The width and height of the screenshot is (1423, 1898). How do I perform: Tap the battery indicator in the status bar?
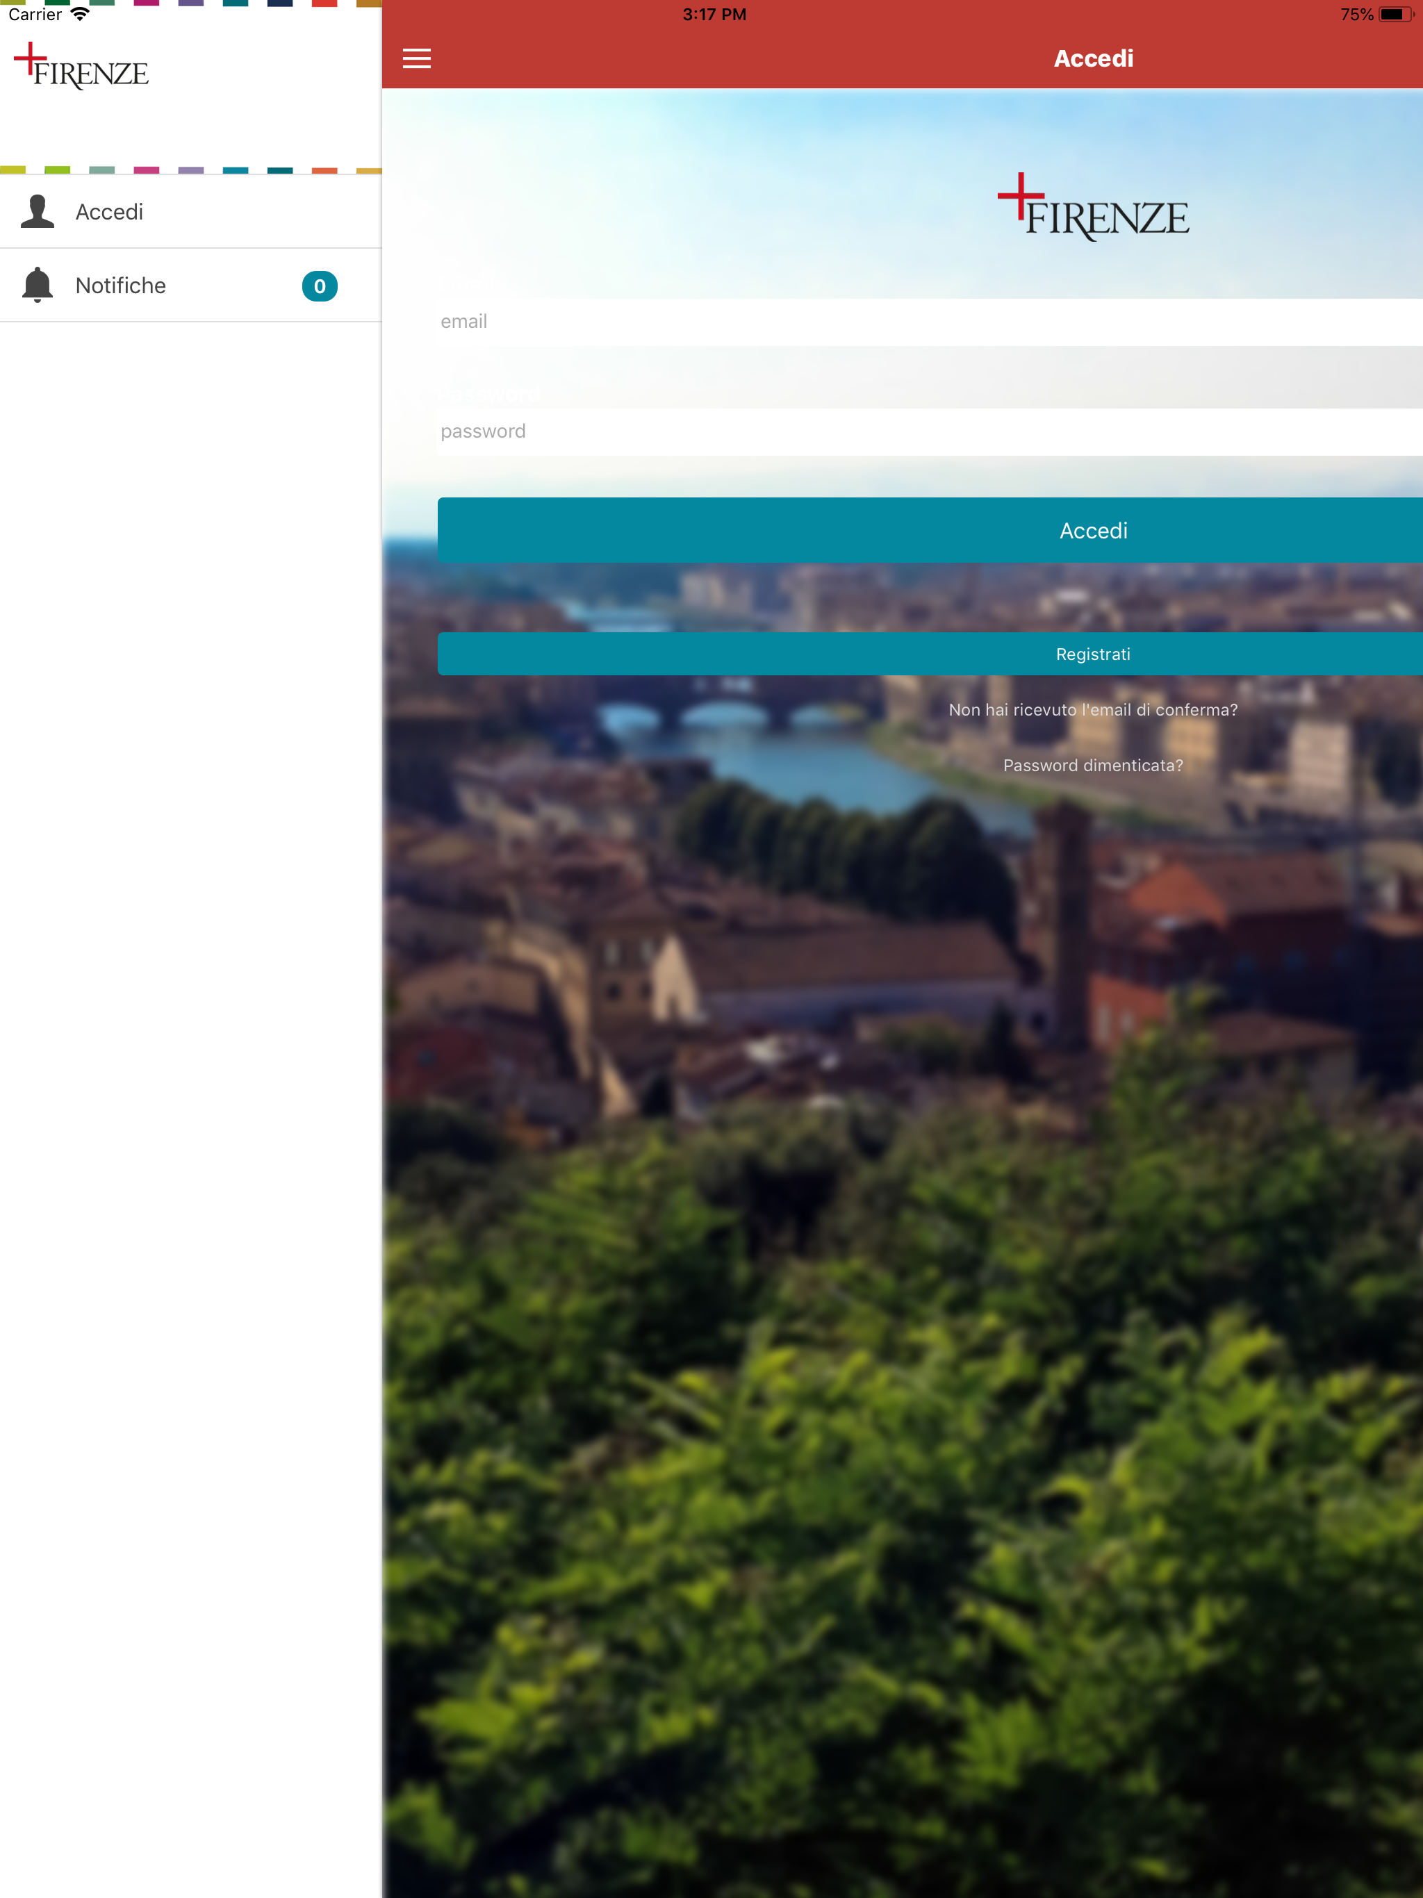click(x=1395, y=14)
